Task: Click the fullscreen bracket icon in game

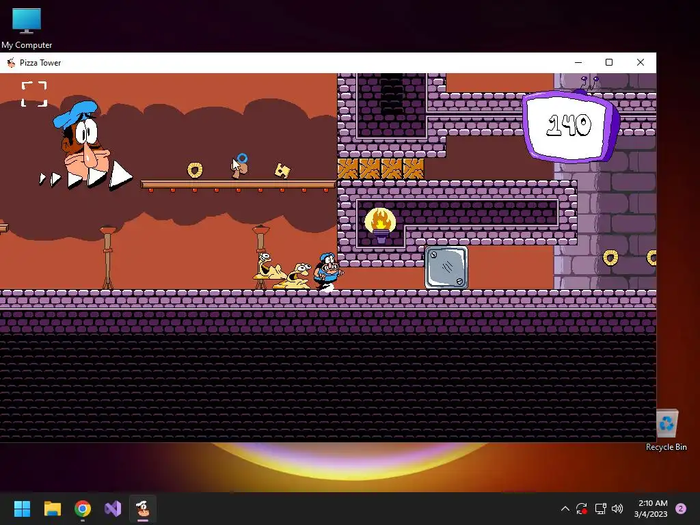Action: coord(34,94)
